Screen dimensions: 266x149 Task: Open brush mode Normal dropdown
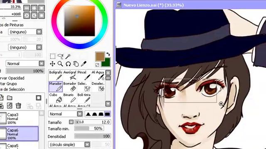[66, 114]
